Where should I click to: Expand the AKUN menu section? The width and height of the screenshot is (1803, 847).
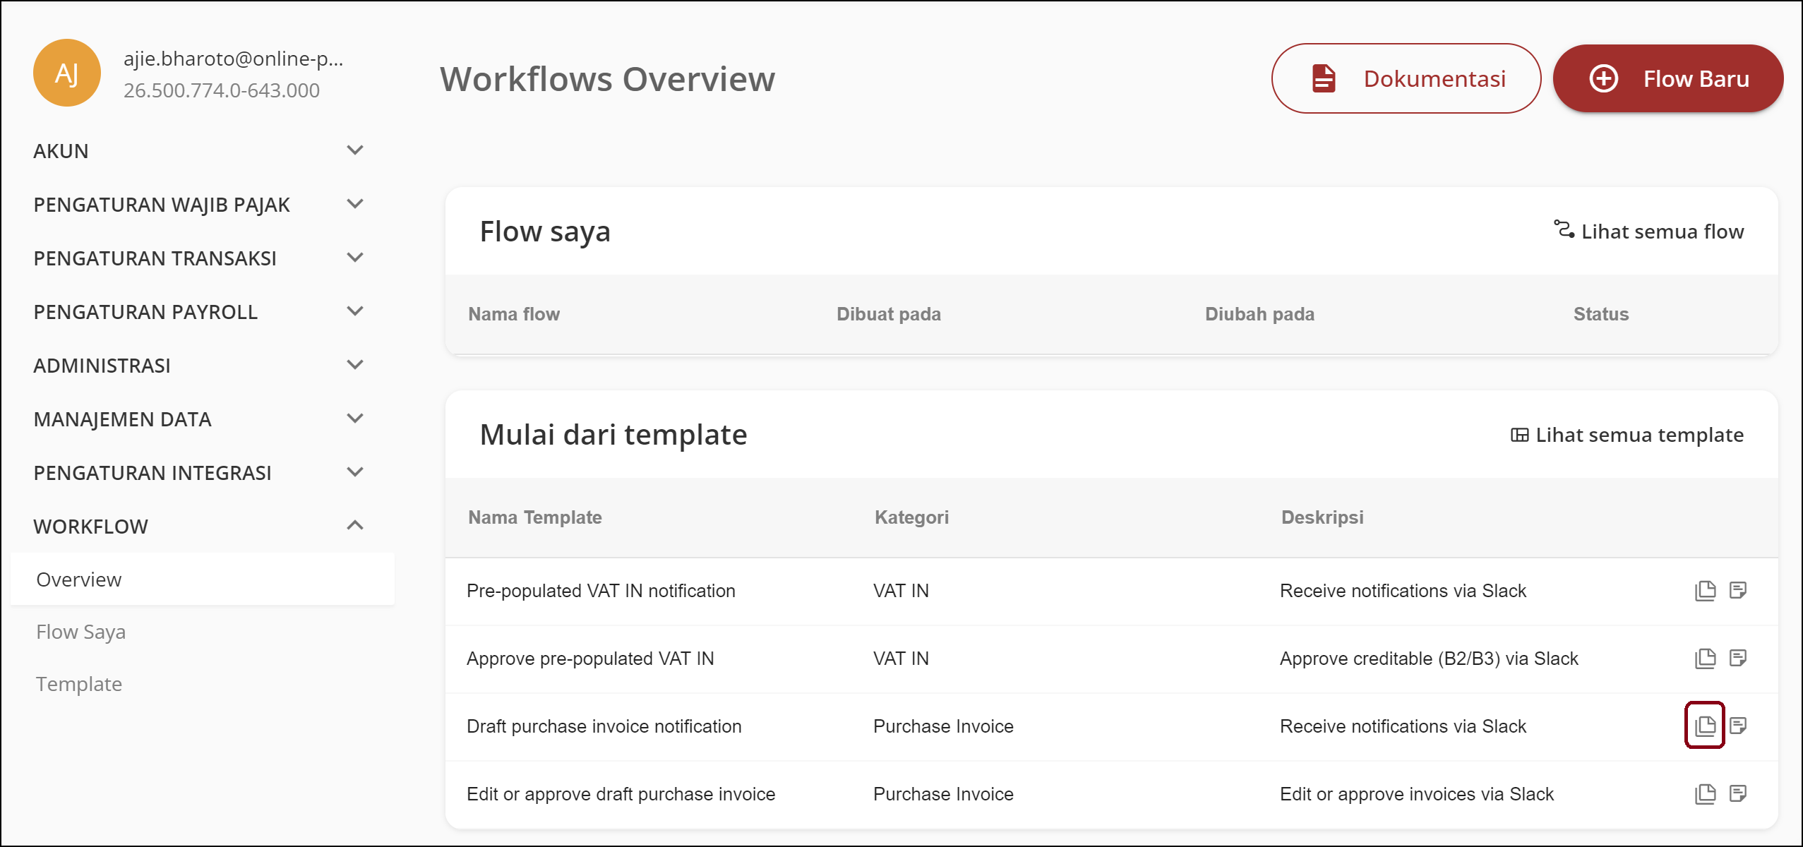pyautogui.click(x=355, y=150)
